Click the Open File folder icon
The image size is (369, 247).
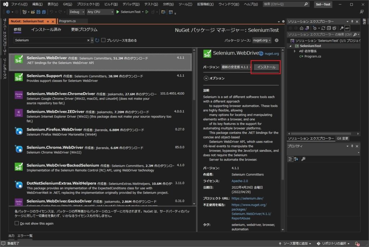(33, 12)
